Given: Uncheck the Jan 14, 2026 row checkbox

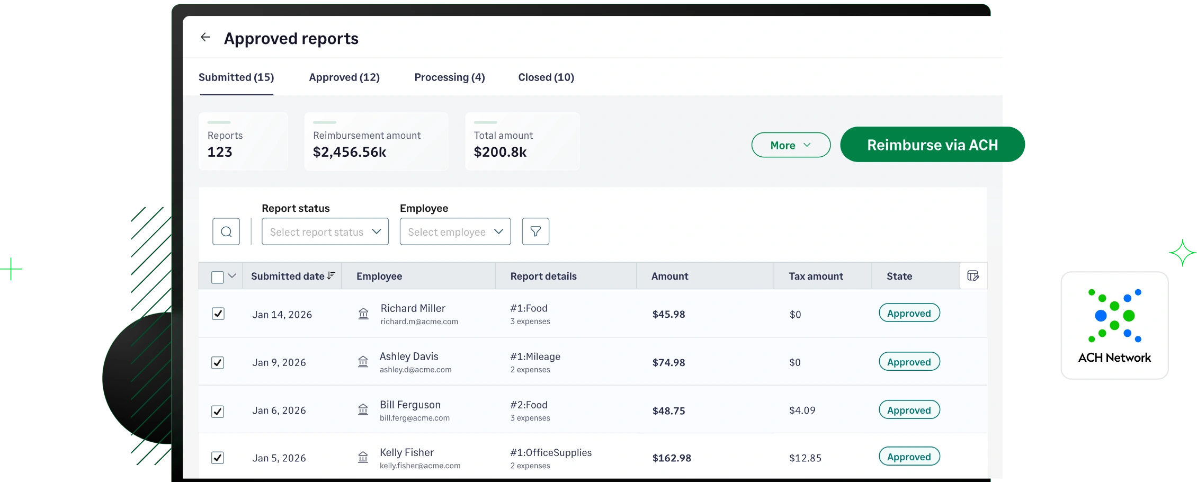Looking at the screenshot, I should [217, 314].
